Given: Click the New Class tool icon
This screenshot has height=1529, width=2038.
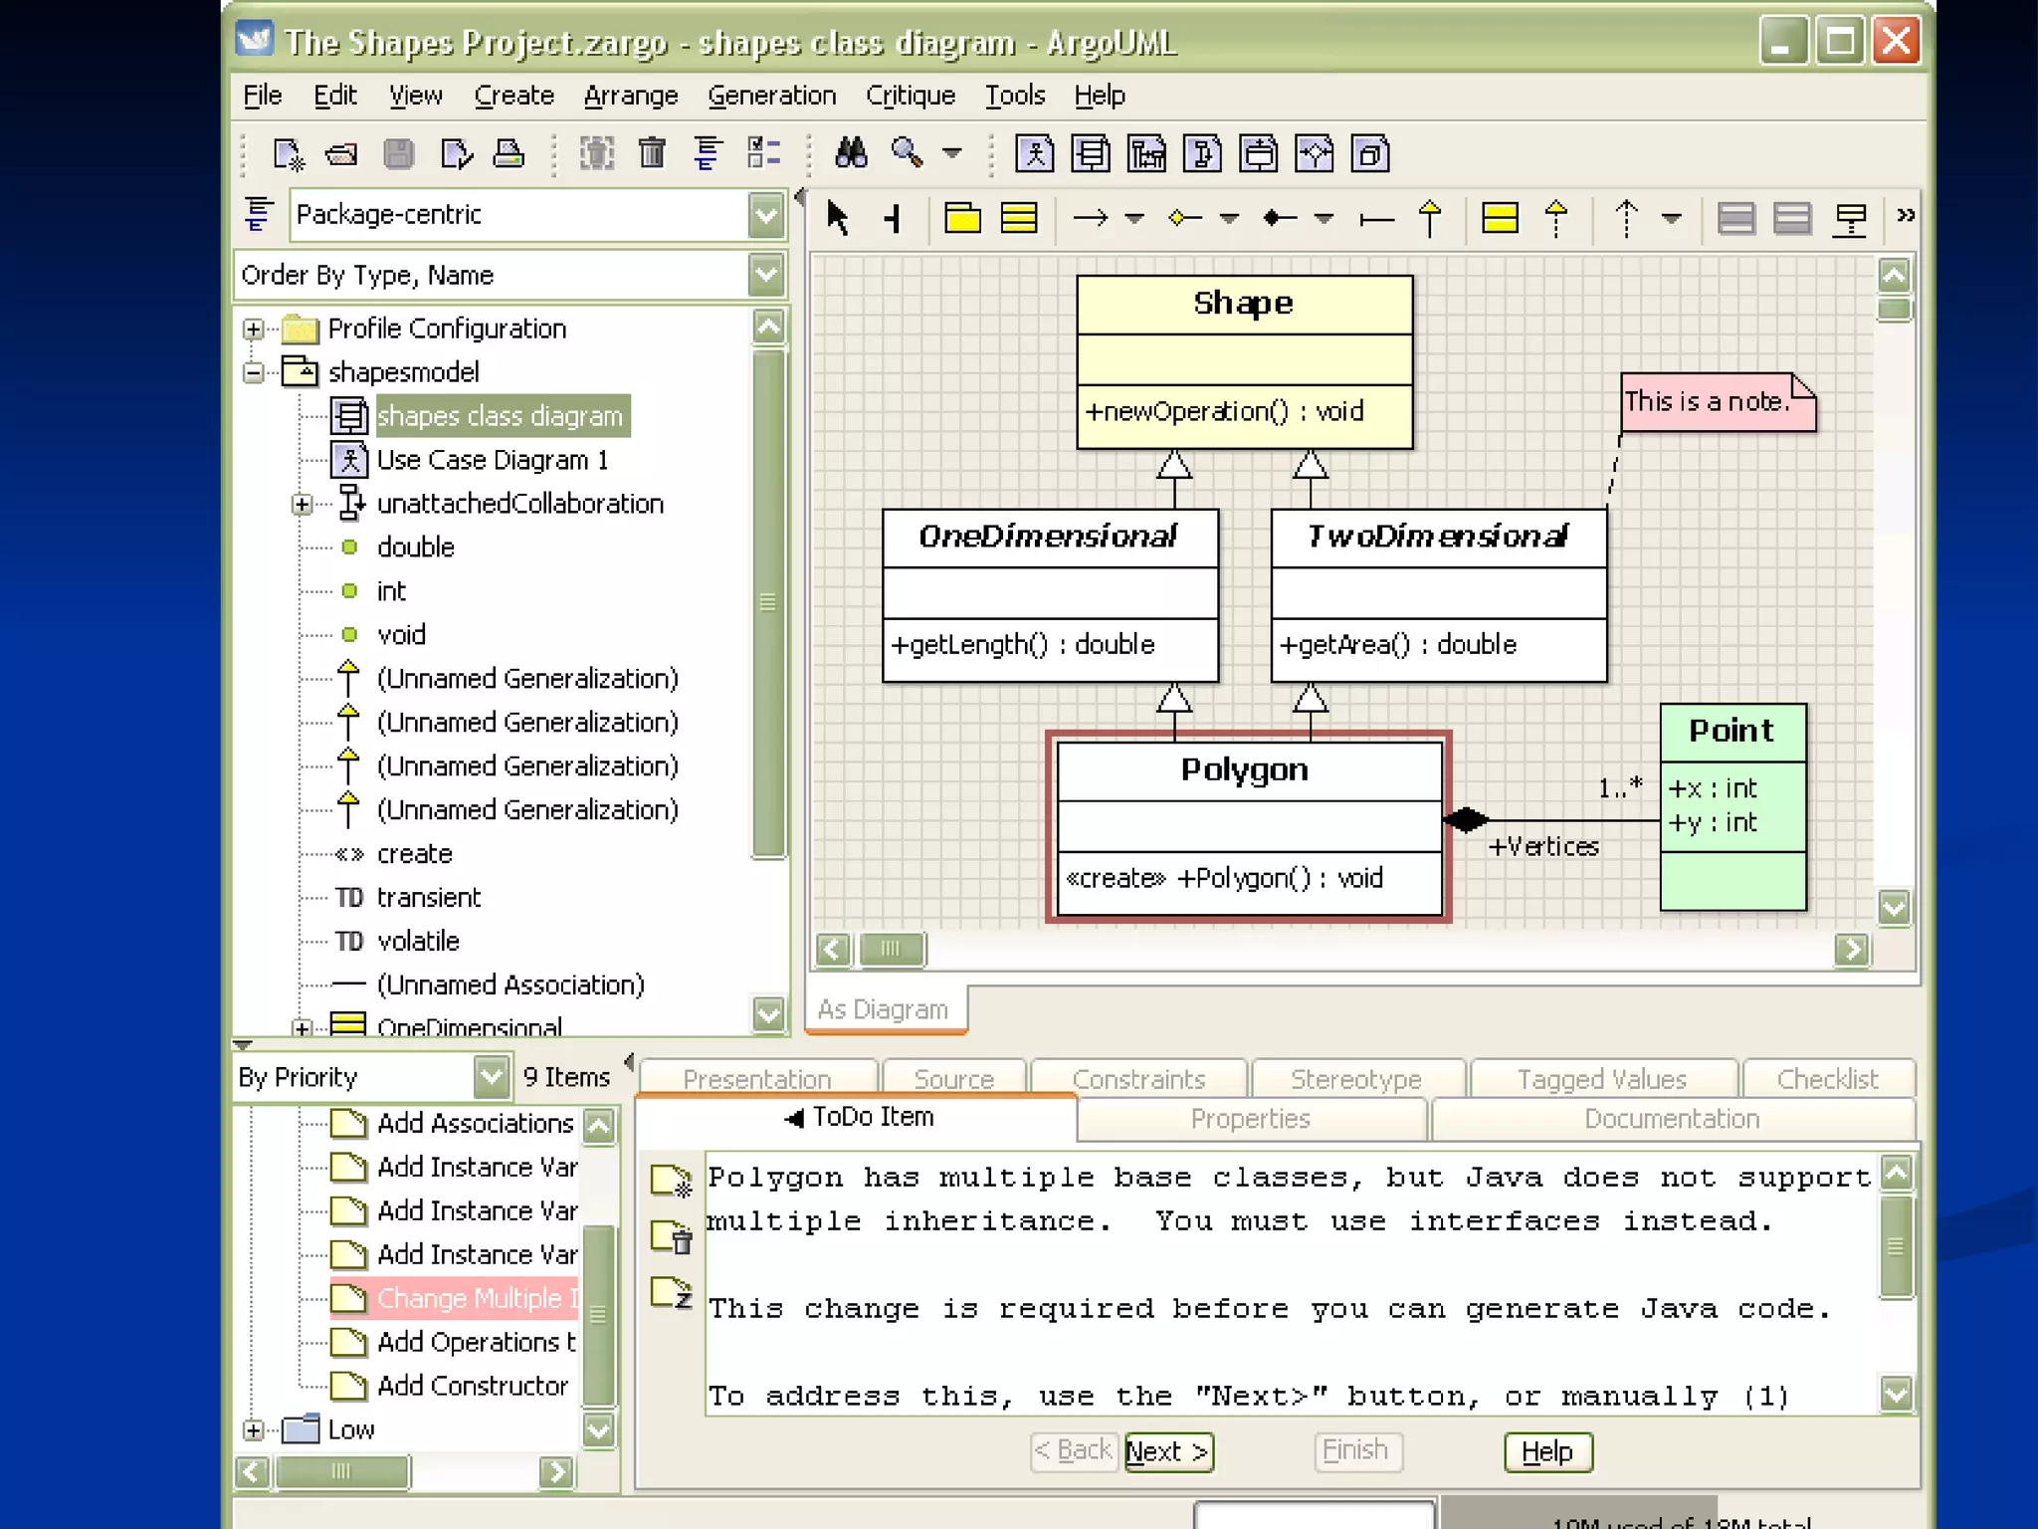Looking at the screenshot, I should [1019, 217].
